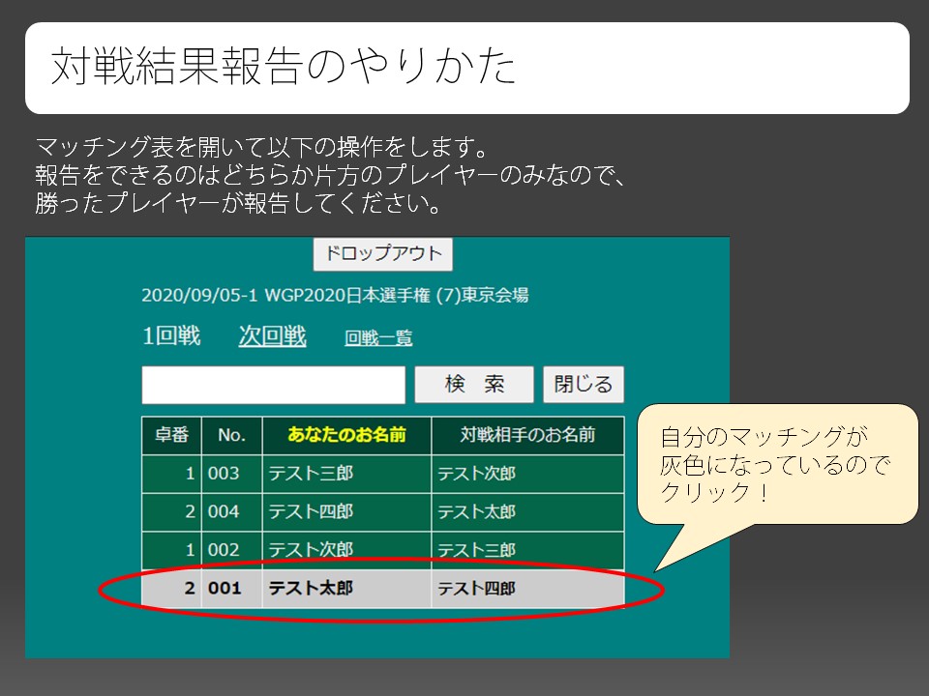
Task: Click the tournament title WGP2020日本選手権 text
Action: (347, 296)
